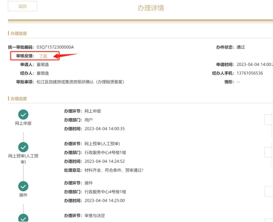The height and width of the screenshot is (222, 273).
Task: Click the 下载 link beside 审核反馈
Action: tap(43, 56)
